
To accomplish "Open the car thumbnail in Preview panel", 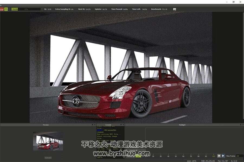I will coord(48,141).
